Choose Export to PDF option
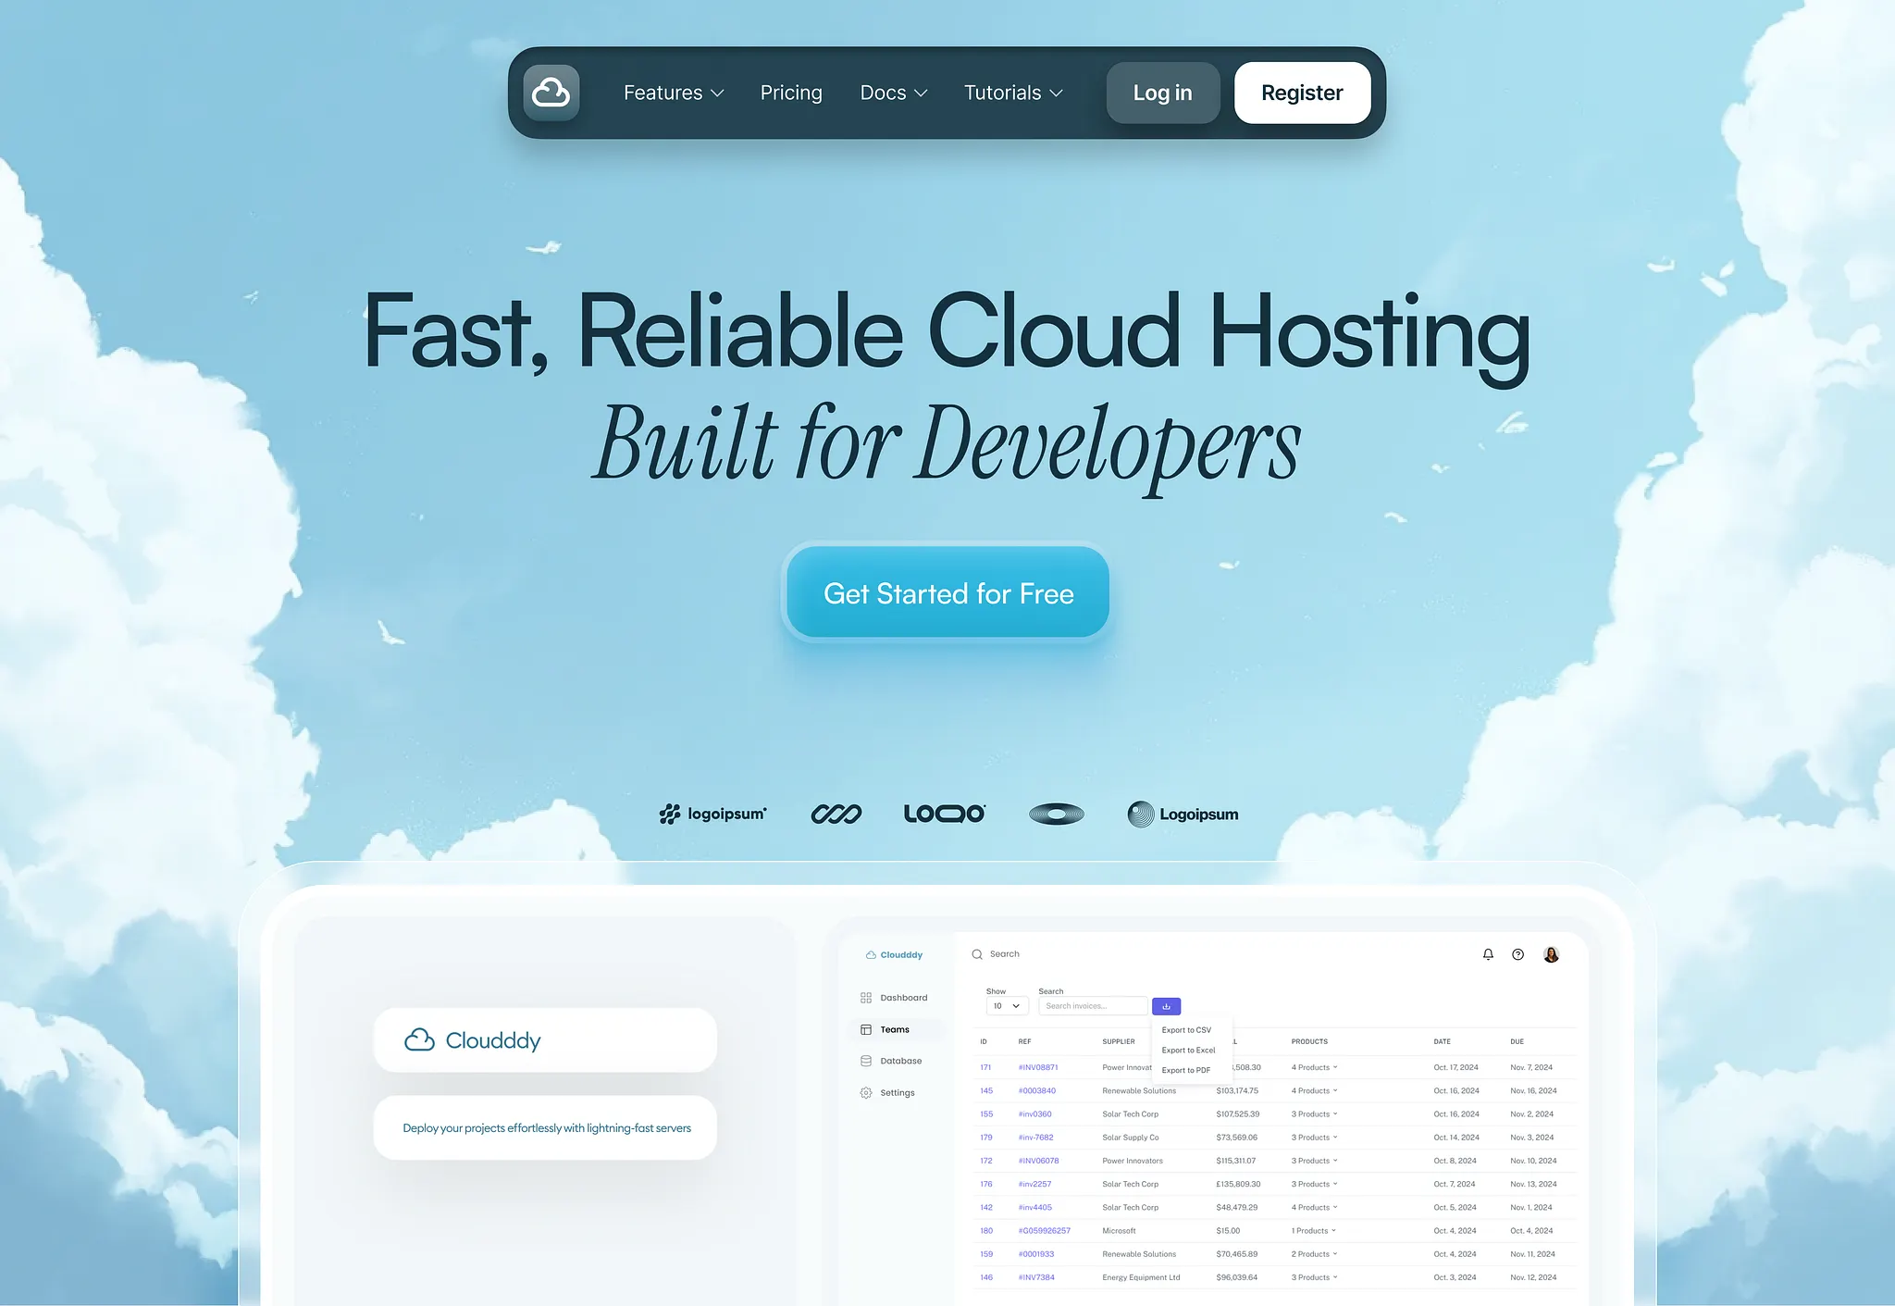1895x1306 pixels. tap(1186, 1070)
